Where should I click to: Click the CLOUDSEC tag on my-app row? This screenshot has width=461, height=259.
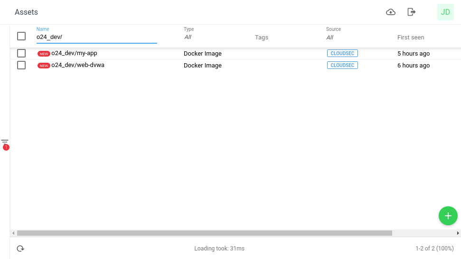(x=342, y=53)
